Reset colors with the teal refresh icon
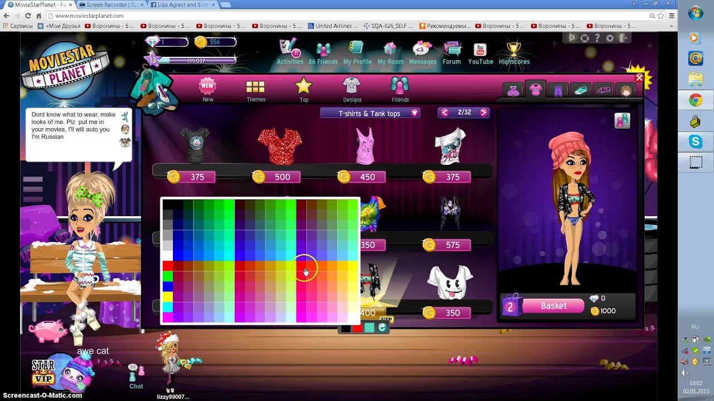This screenshot has height=401, width=714. [x=382, y=328]
